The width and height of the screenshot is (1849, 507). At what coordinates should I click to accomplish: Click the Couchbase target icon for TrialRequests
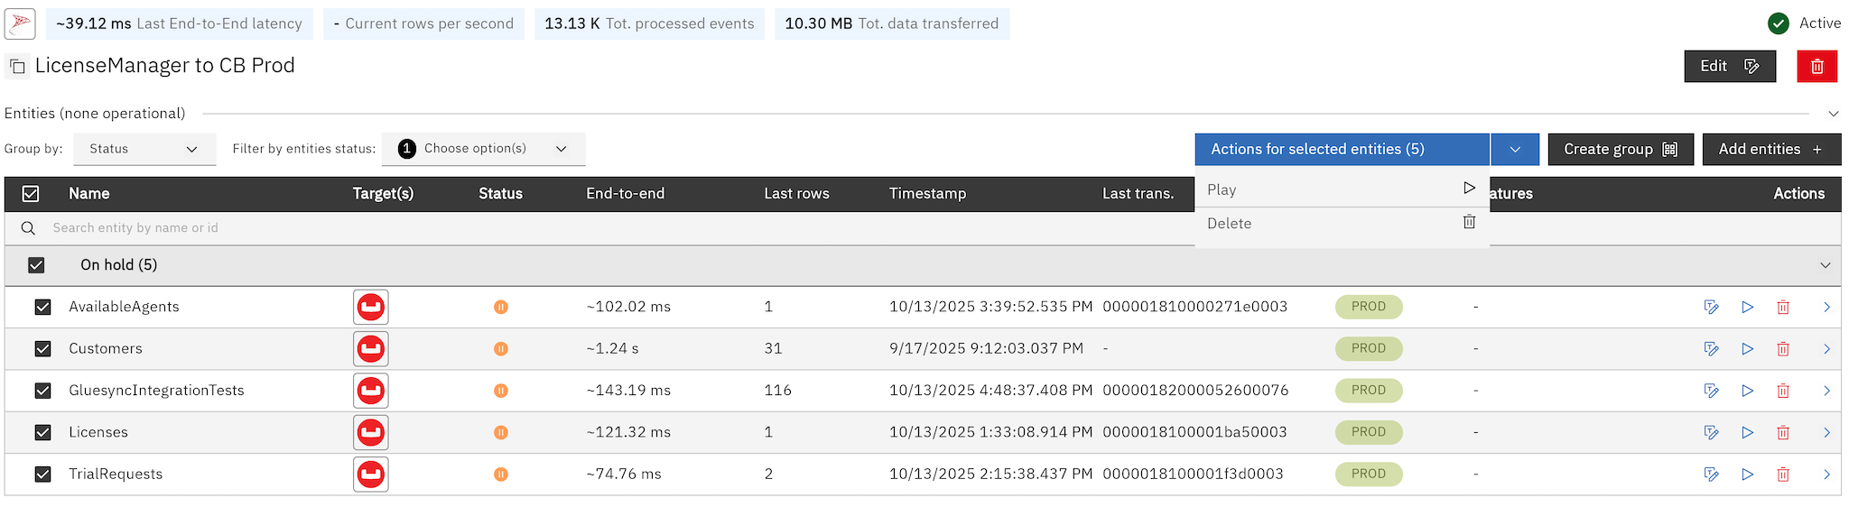coord(371,475)
